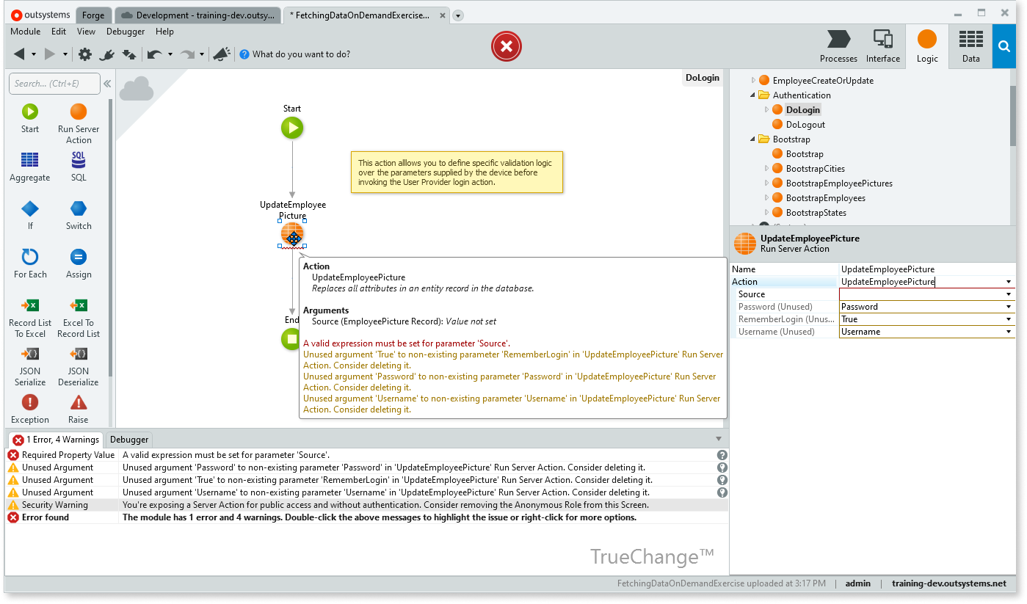1027x604 pixels.
Task: Select the Aggregate tool
Action: pos(29,167)
